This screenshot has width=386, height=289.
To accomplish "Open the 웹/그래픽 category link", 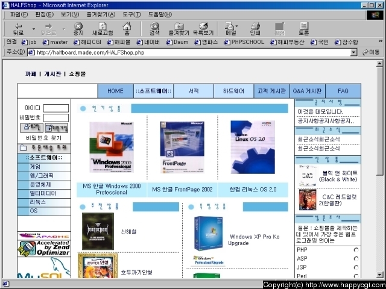I will tap(42, 176).
